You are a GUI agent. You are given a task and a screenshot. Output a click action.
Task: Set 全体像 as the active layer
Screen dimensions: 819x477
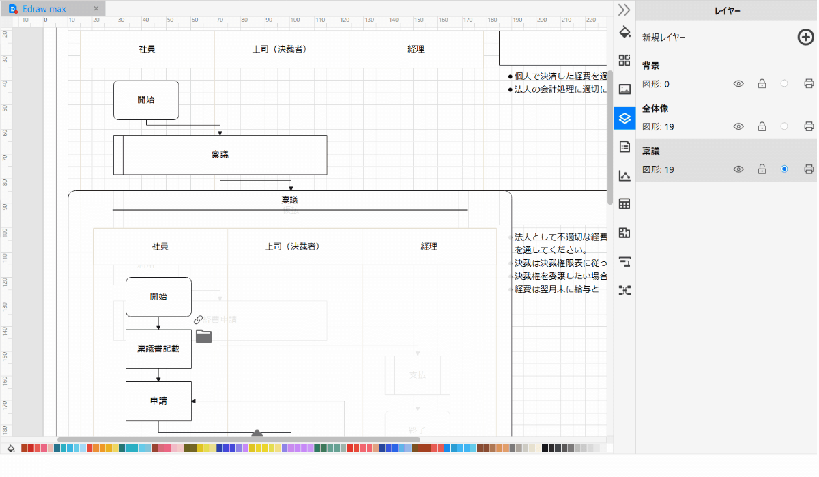tap(785, 126)
